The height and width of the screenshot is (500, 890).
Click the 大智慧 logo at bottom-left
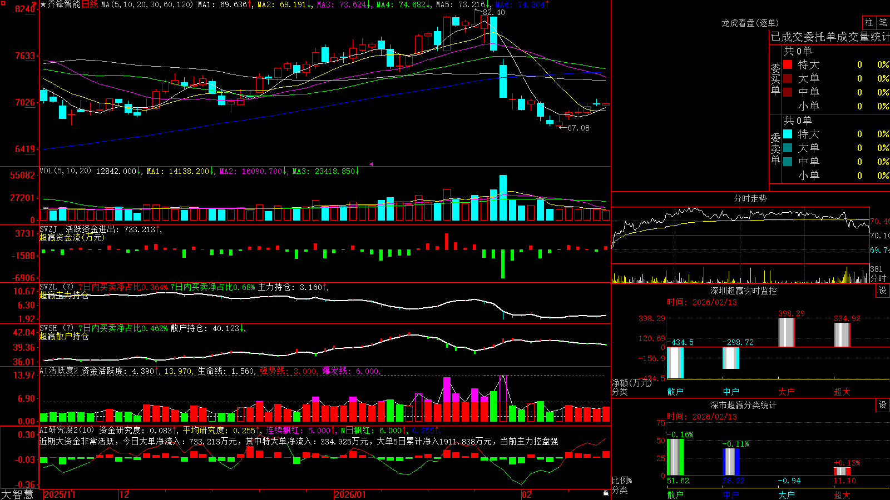pyautogui.click(x=17, y=494)
